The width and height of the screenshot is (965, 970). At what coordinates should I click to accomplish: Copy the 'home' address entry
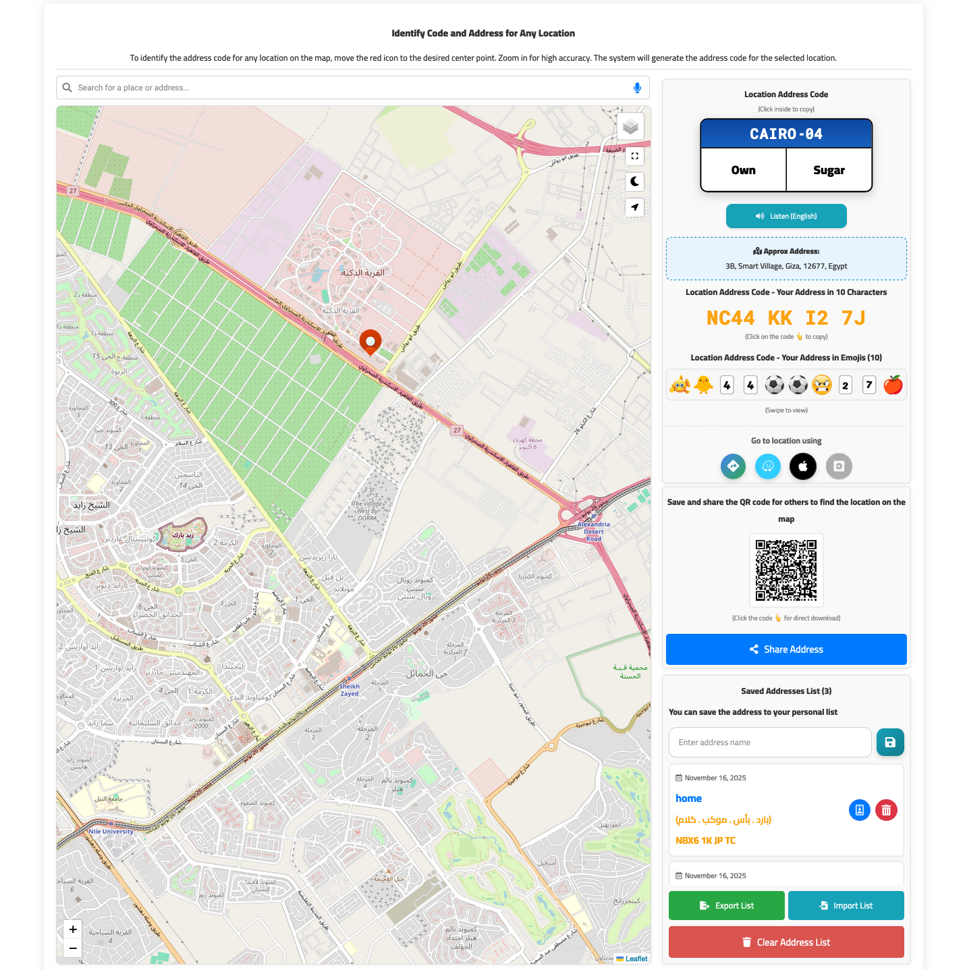[860, 810]
